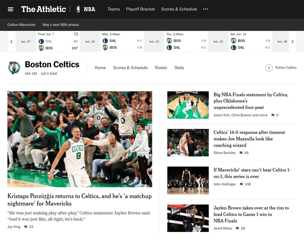Click Dallas logo in the Jun. 7 final game
Screen dimensions: 304x240
41,41
